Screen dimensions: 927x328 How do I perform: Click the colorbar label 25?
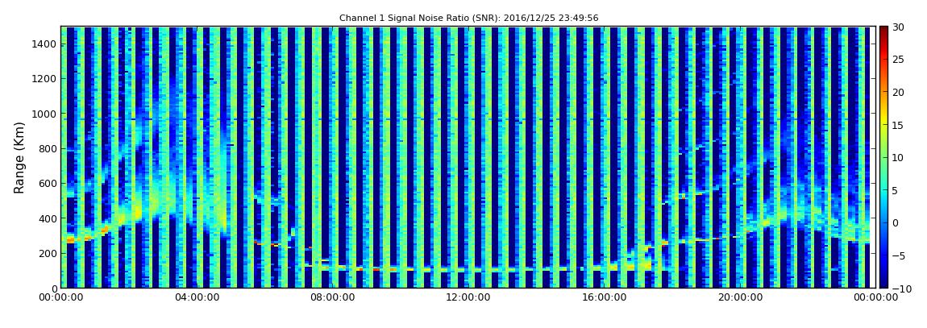(x=899, y=59)
